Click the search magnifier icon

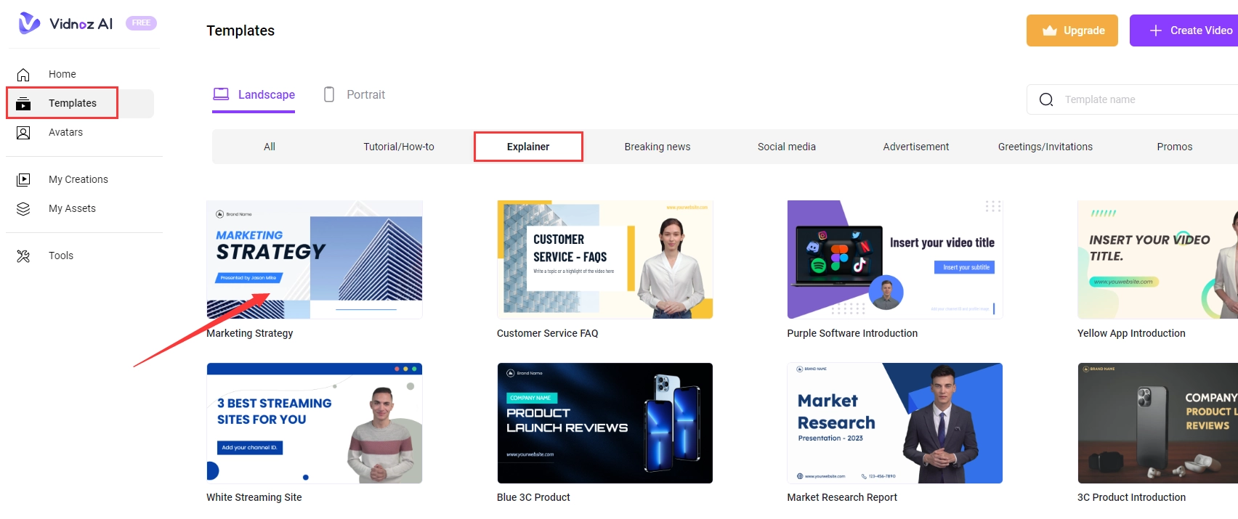point(1046,99)
